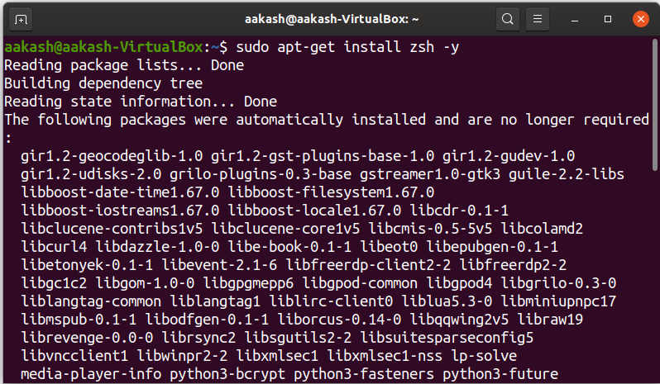This screenshot has width=660, height=384.
Task: Click the window title aakash@aakash-VirtualBox: ~
Action: click(x=332, y=19)
